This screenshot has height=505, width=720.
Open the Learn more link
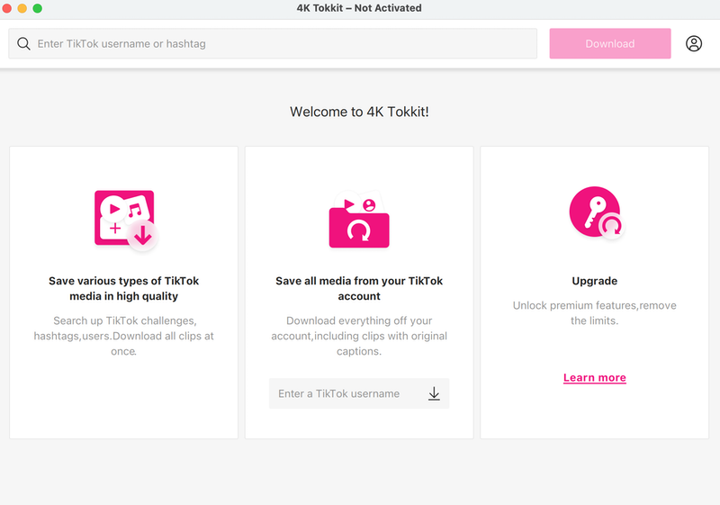[595, 377]
